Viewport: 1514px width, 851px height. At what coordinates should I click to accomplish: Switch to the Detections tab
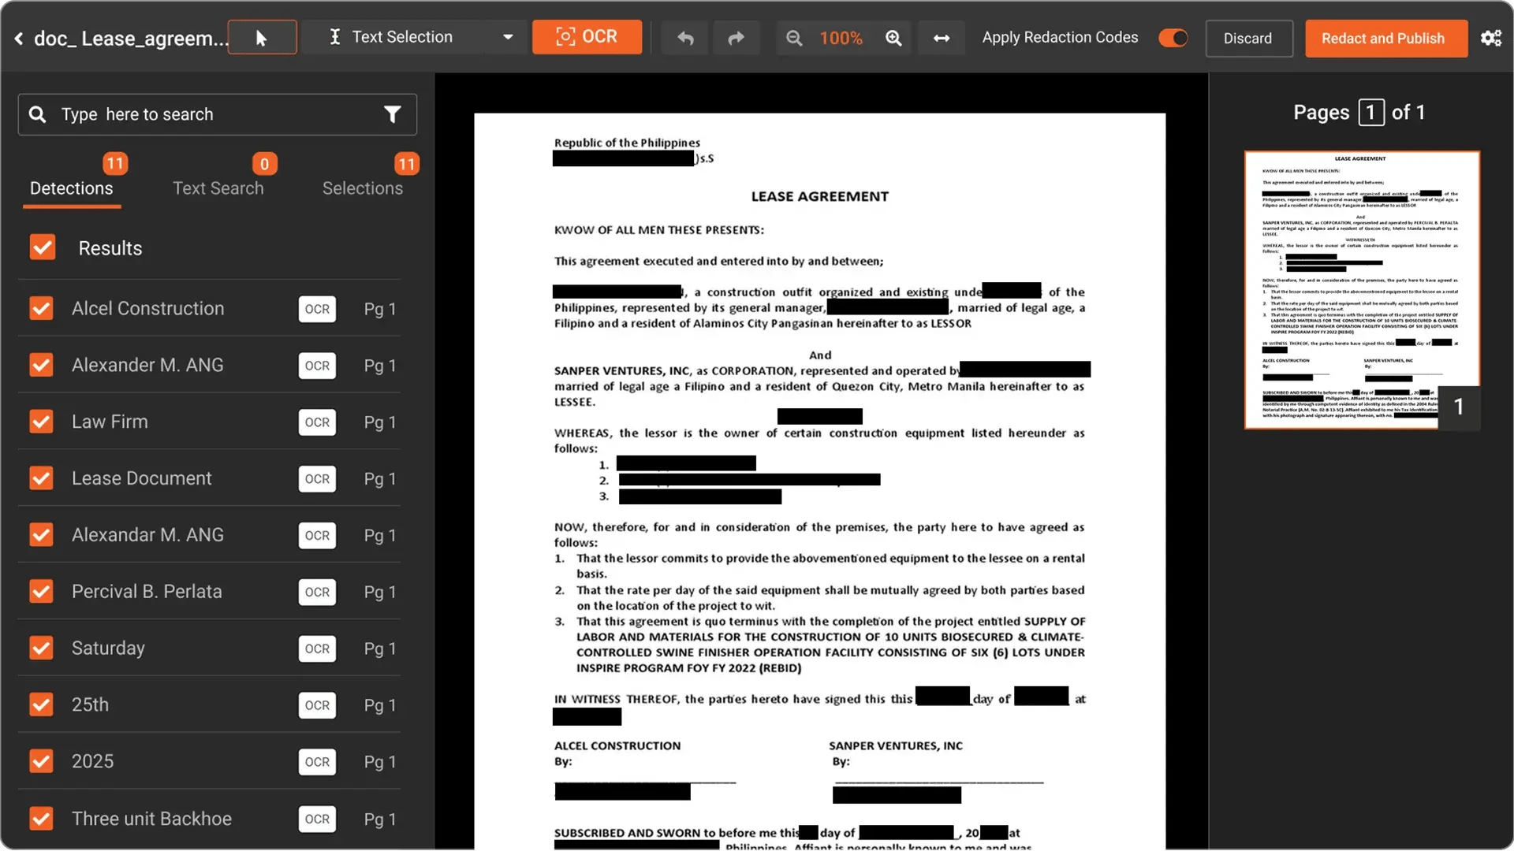[x=72, y=188]
